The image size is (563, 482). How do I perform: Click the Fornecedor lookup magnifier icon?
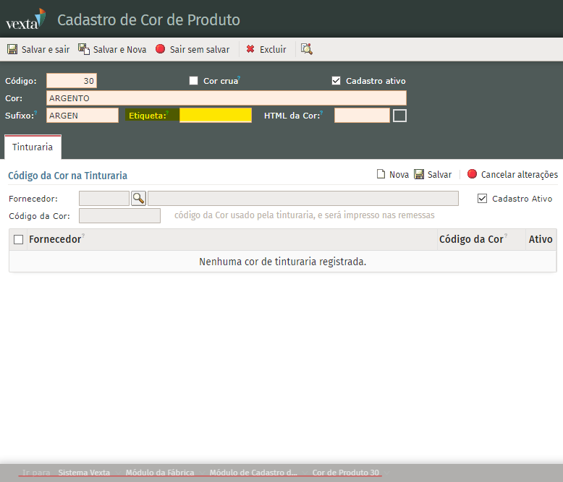tap(138, 199)
